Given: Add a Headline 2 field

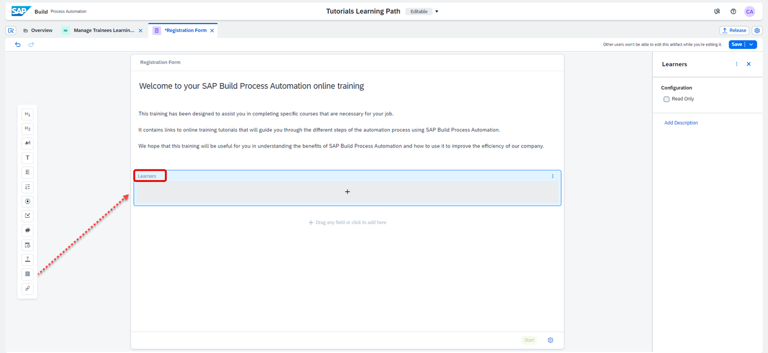Looking at the screenshot, I should pyautogui.click(x=27, y=128).
